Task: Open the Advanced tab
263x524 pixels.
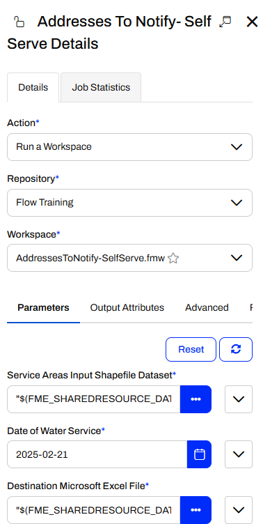Action: click(207, 307)
